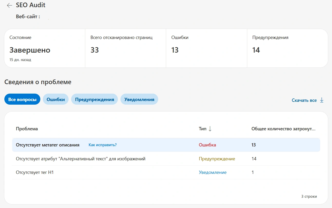Select the Все вопросы filter
This screenshot has height=208, width=332.
pyautogui.click(x=22, y=99)
